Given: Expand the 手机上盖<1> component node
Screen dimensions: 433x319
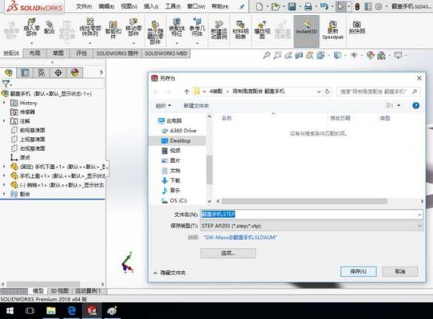Looking at the screenshot, I should coord(4,175).
